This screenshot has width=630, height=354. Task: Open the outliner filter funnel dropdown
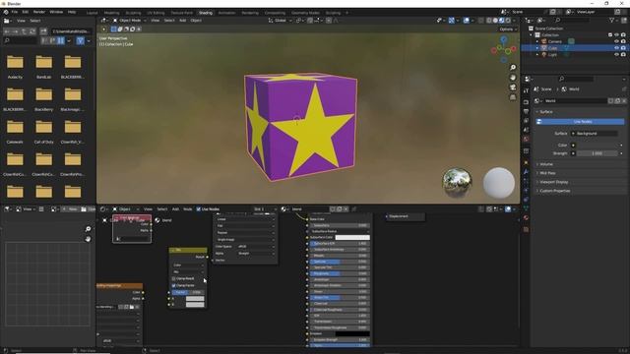point(613,20)
